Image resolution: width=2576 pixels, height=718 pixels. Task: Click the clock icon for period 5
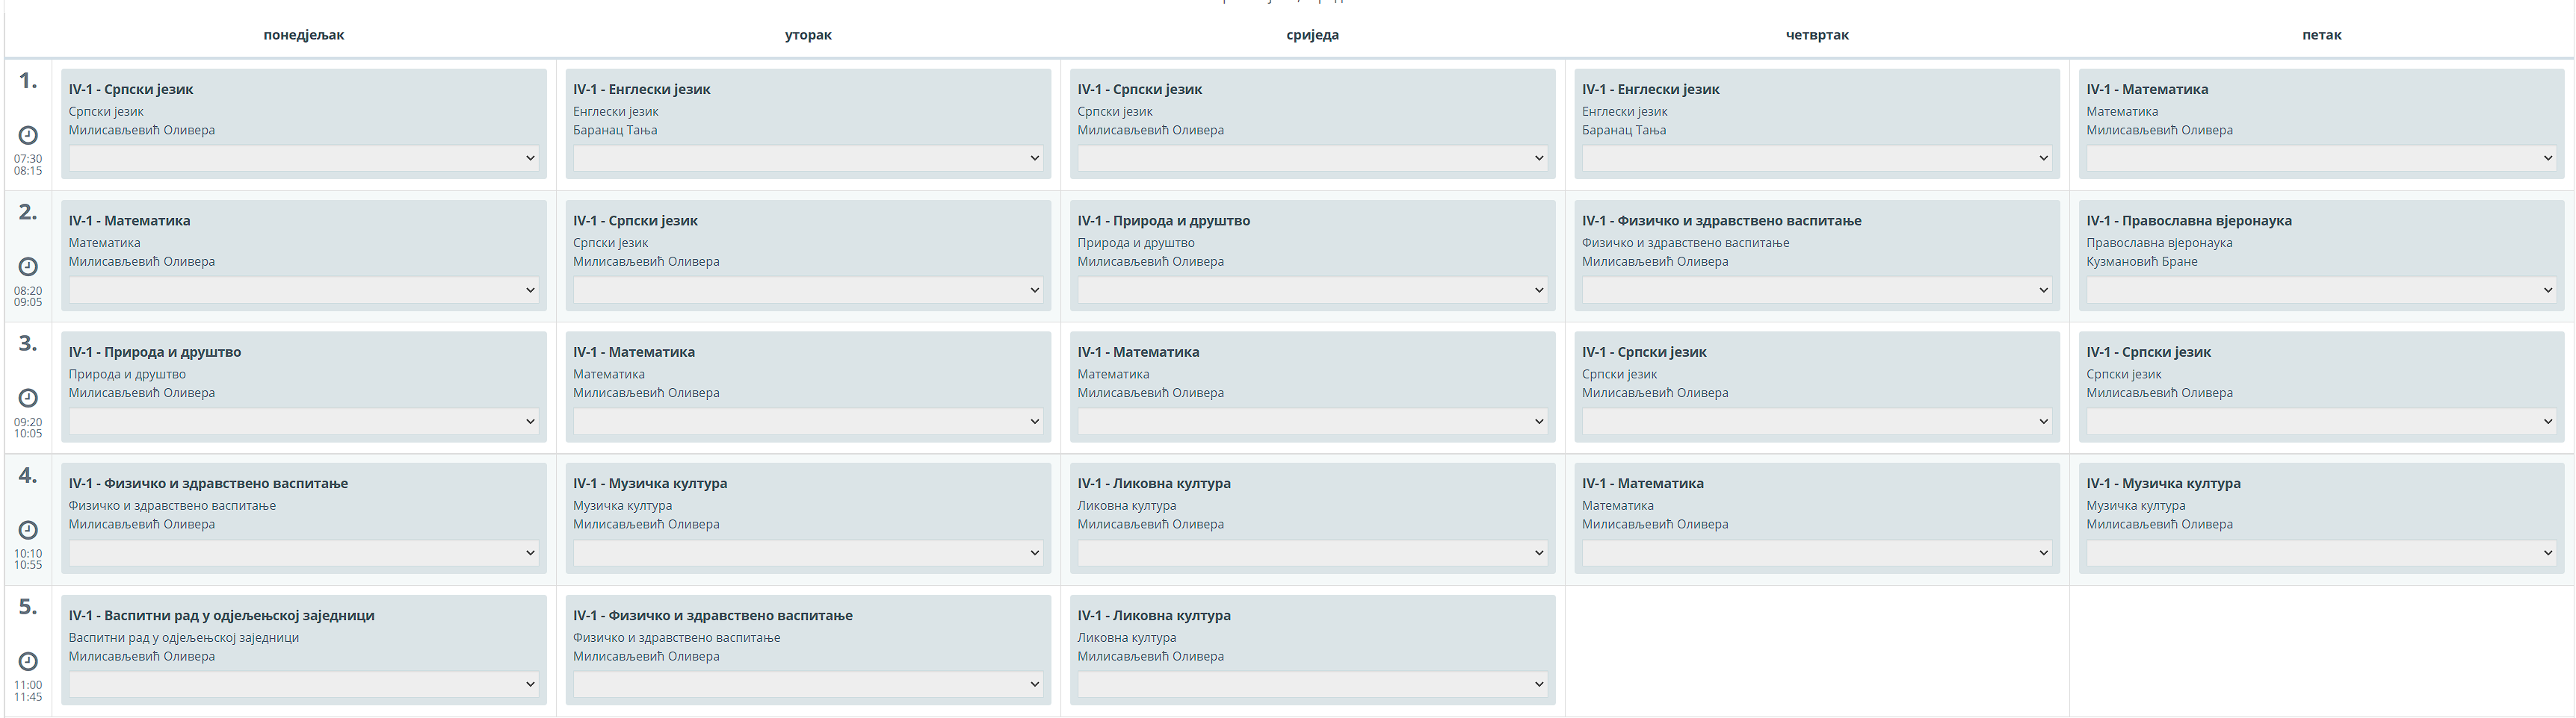[x=28, y=661]
